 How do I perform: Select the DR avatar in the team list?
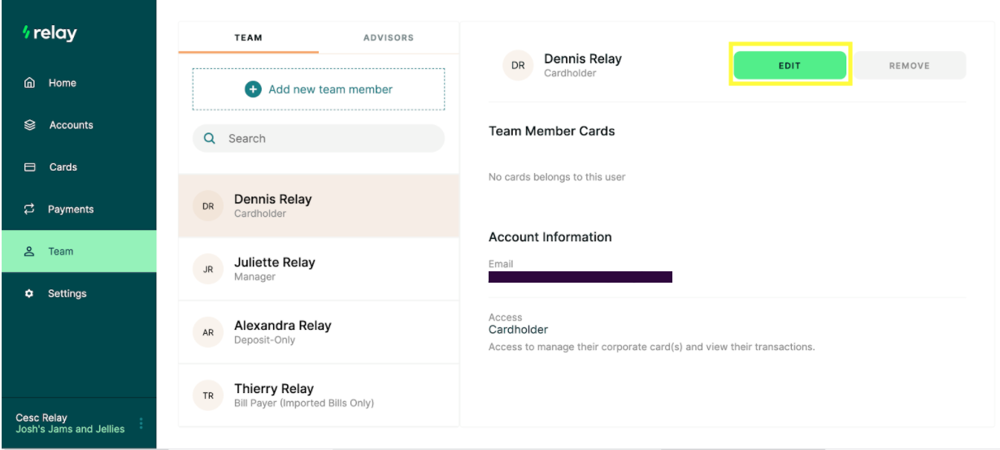(208, 206)
